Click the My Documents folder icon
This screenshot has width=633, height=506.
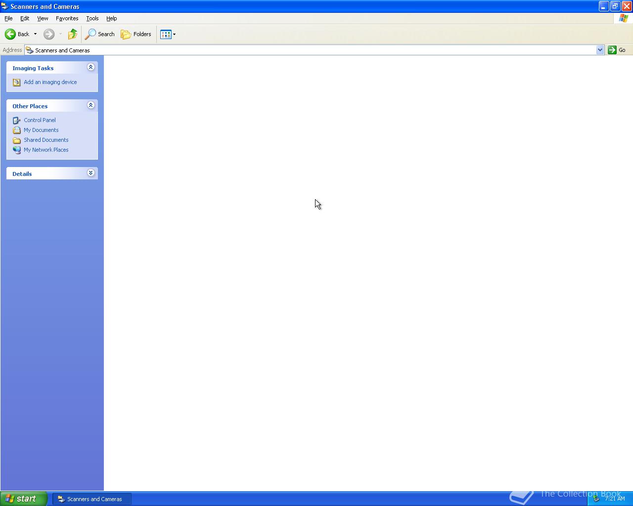[x=17, y=130]
